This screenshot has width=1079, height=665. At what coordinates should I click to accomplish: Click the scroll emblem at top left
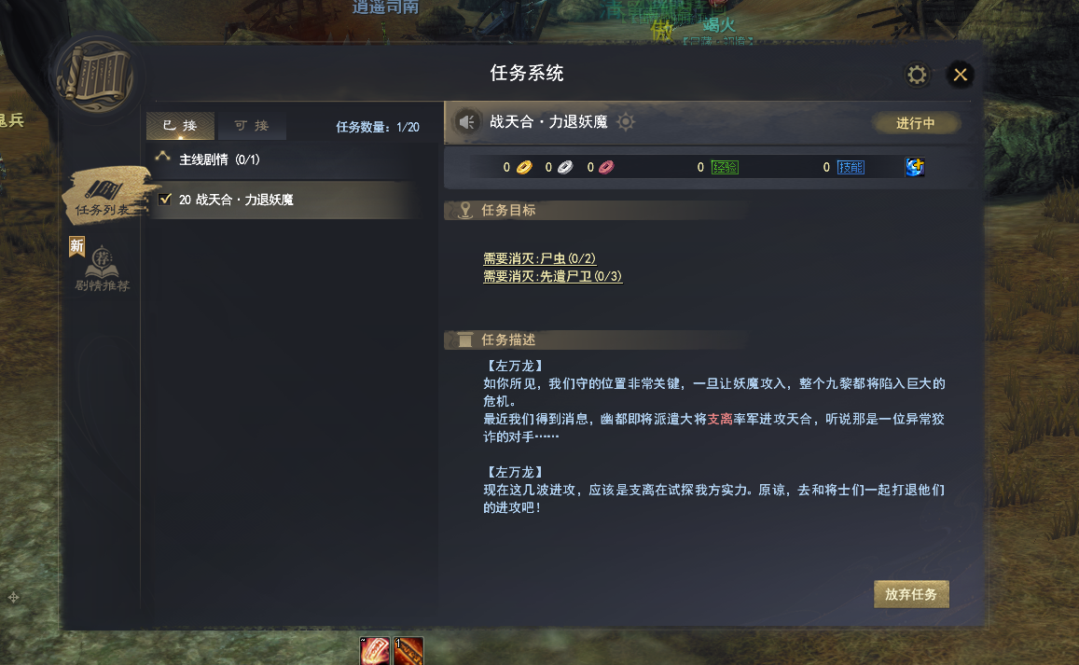pyautogui.click(x=98, y=76)
